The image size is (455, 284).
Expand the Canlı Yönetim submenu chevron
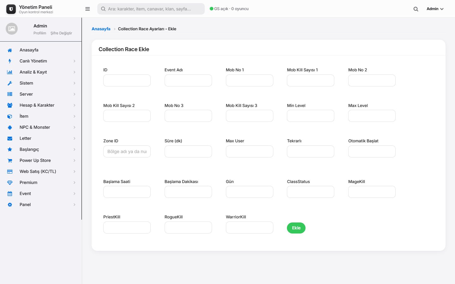(x=75, y=61)
